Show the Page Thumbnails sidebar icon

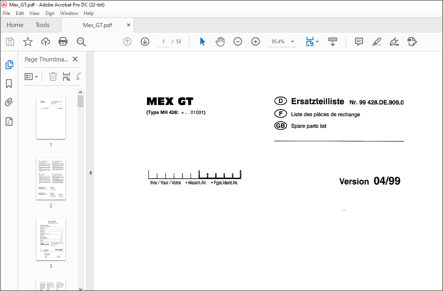point(9,65)
